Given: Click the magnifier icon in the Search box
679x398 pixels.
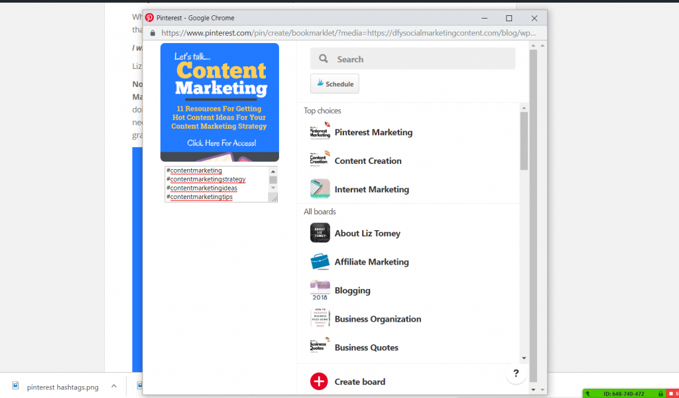Looking at the screenshot, I should click(x=324, y=58).
